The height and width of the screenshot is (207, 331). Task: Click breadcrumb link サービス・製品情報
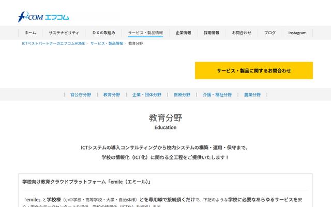coord(107,43)
